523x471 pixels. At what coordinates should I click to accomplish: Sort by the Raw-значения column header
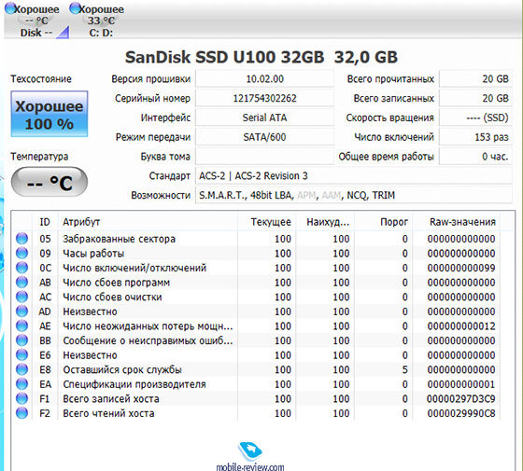(457, 222)
